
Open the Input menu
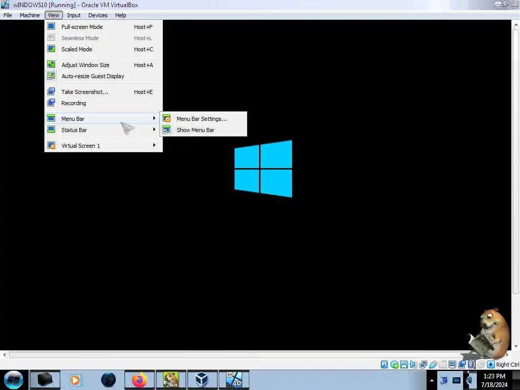pyautogui.click(x=74, y=15)
